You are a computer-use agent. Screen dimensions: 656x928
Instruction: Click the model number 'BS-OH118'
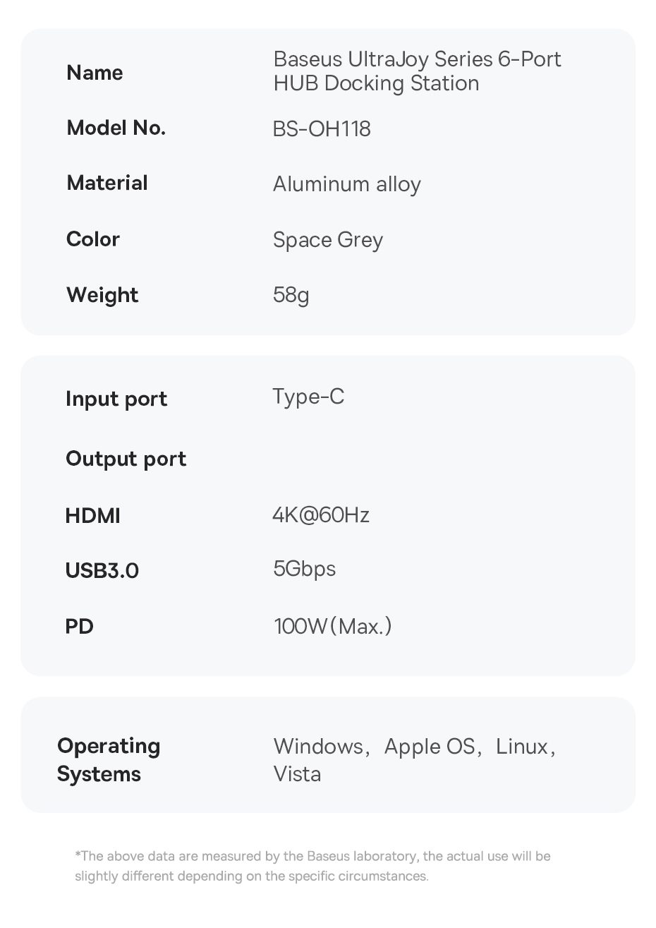(322, 129)
